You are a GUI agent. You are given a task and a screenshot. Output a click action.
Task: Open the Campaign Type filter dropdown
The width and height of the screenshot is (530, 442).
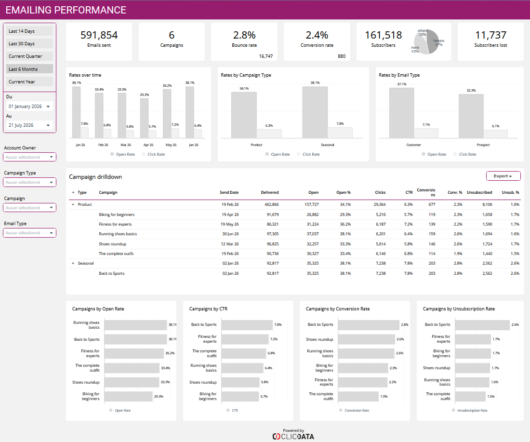click(x=29, y=182)
